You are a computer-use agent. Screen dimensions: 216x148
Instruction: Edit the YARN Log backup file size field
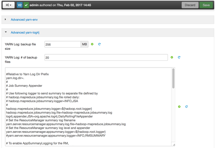63,44
